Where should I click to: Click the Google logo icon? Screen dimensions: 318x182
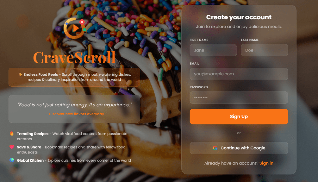pos(215,148)
